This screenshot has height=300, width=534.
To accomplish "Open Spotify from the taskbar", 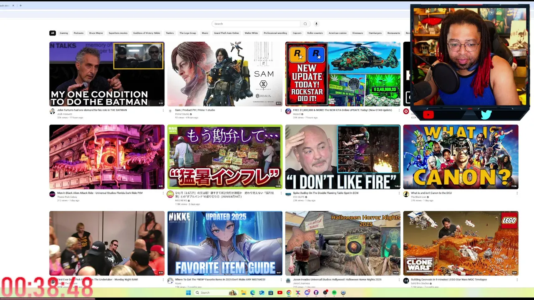I will tap(334, 292).
